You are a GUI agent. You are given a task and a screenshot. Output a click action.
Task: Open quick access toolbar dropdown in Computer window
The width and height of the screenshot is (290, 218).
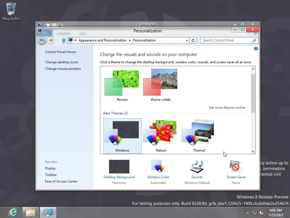[x=60, y=25]
